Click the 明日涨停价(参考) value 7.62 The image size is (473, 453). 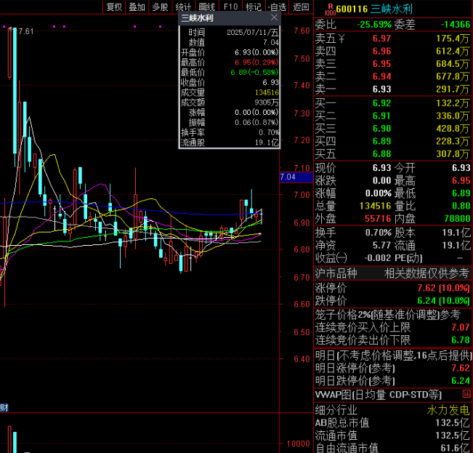[x=461, y=368]
